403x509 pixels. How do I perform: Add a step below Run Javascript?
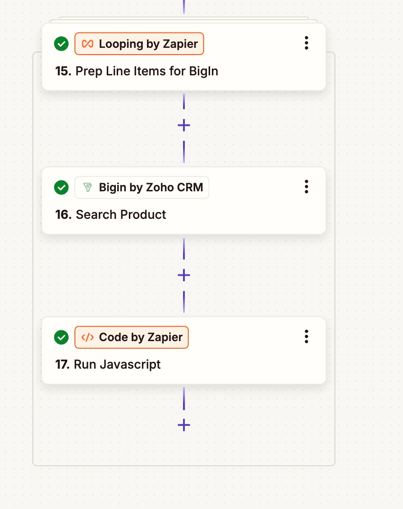pyautogui.click(x=184, y=425)
